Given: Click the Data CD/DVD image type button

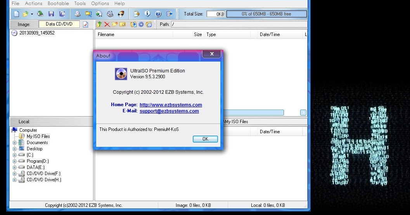Looking at the screenshot, I should tap(59, 24).
